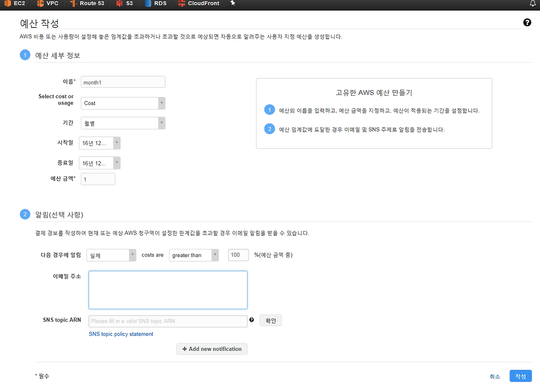540x388 pixels.
Task: Click the 'costs are' label text
Action: [152, 255]
